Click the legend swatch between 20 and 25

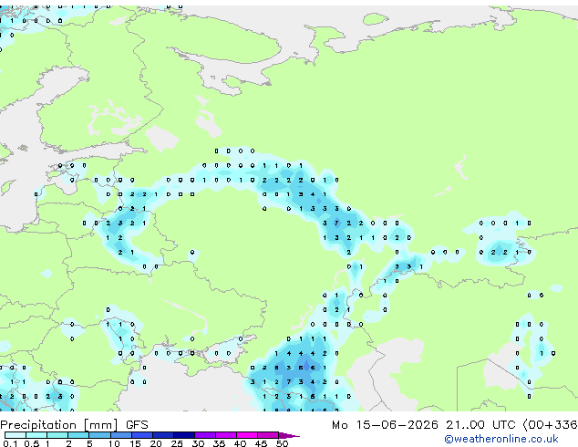163,435
